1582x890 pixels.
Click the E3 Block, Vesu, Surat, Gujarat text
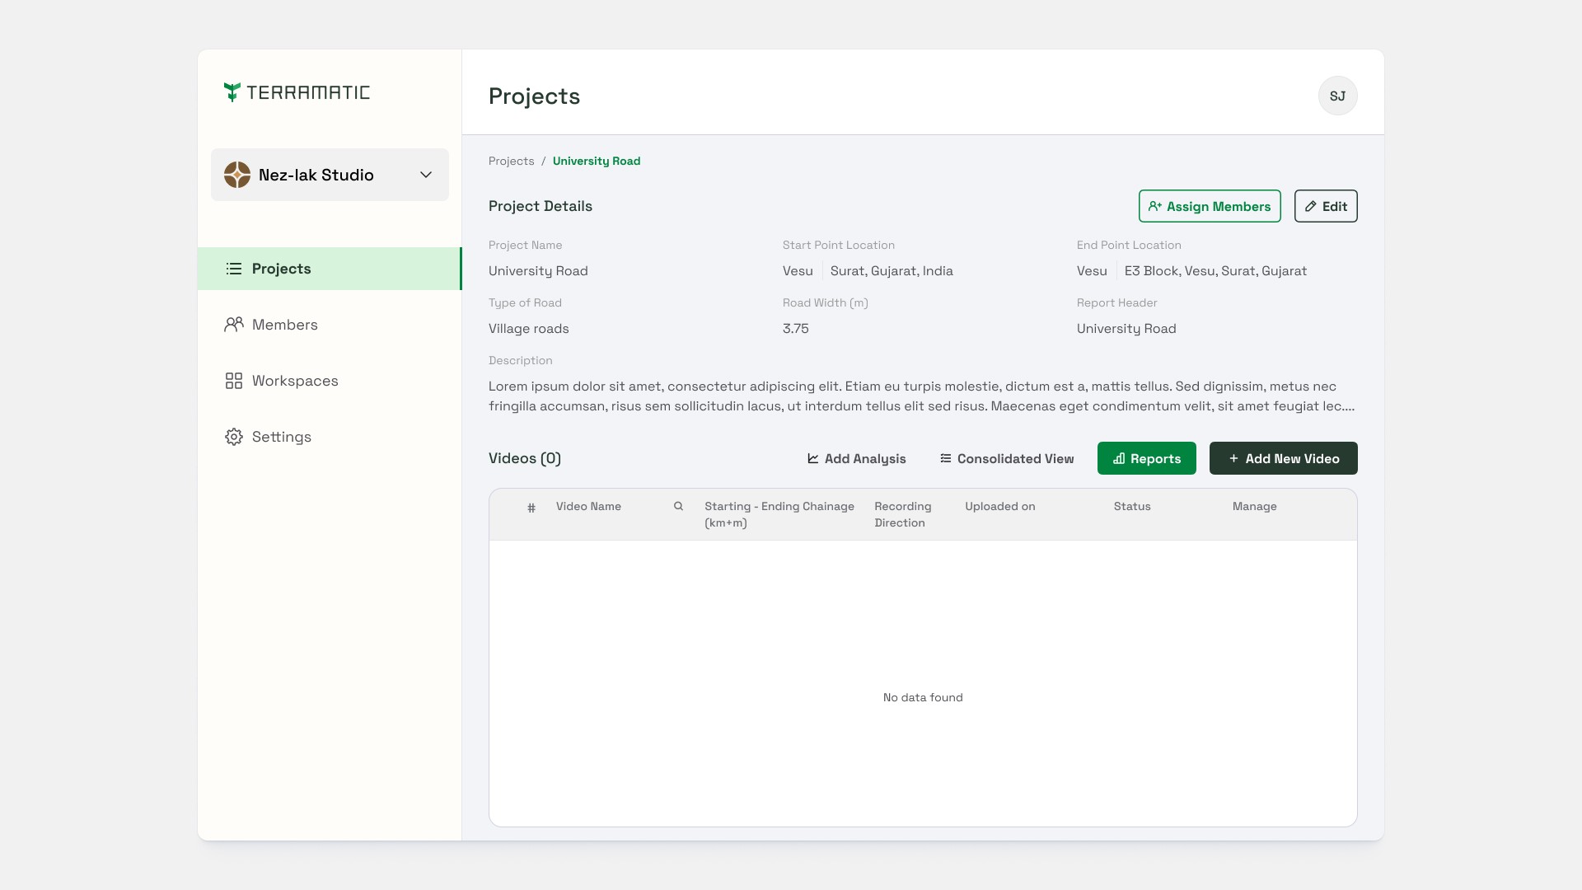pos(1215,271)
